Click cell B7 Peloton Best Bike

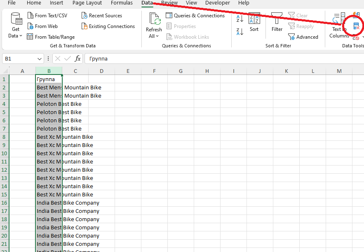[x=49, y=128]
